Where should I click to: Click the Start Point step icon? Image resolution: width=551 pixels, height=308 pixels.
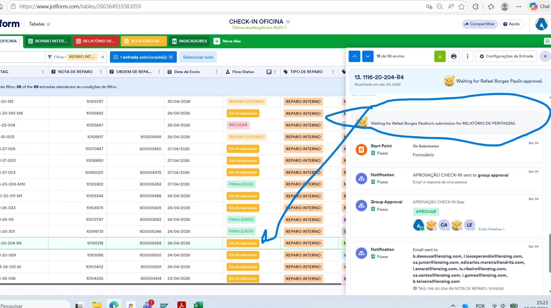pyautogui.click(x=361, y=150)
